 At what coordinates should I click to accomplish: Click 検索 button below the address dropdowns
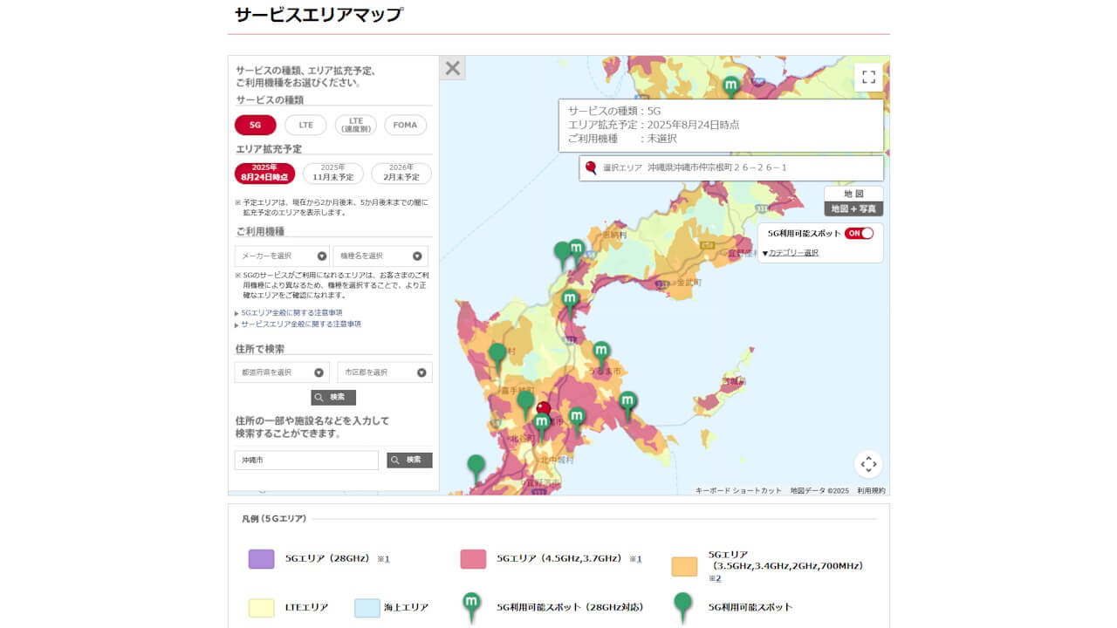coord(333,397)
